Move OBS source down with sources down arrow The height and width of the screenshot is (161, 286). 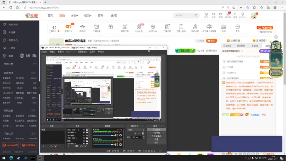(85, 146)
